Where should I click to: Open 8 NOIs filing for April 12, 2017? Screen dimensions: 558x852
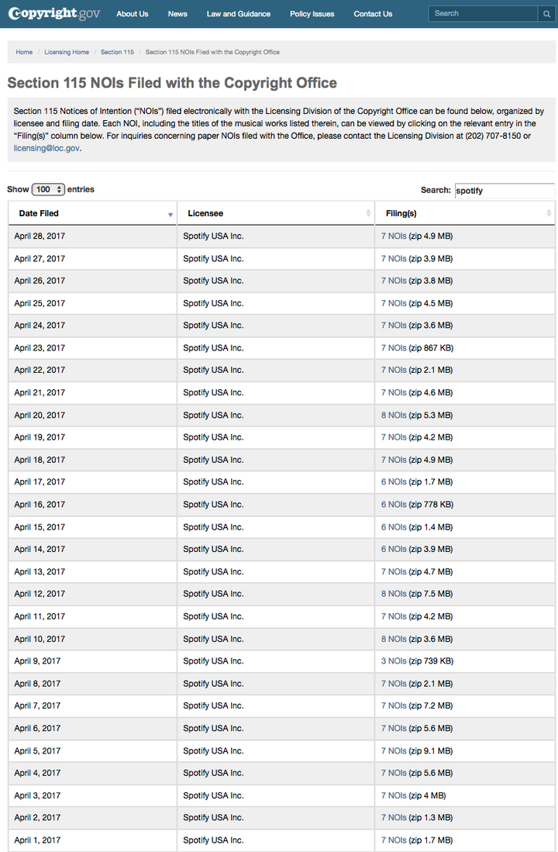[394, 593]
